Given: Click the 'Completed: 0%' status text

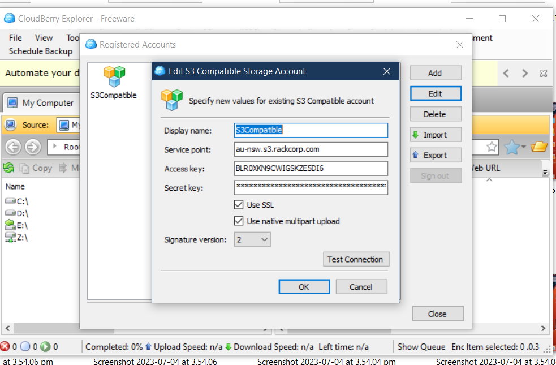Looking at the screenshot, I should coord(114,347).
